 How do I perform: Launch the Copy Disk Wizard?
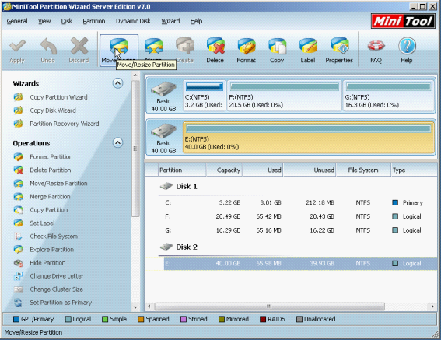tap(53, 110)
